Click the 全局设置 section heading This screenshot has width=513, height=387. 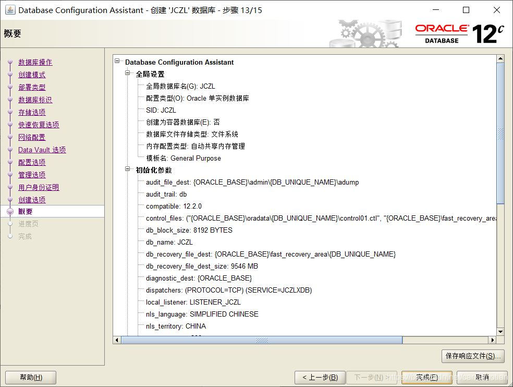[x=150, y=74]
